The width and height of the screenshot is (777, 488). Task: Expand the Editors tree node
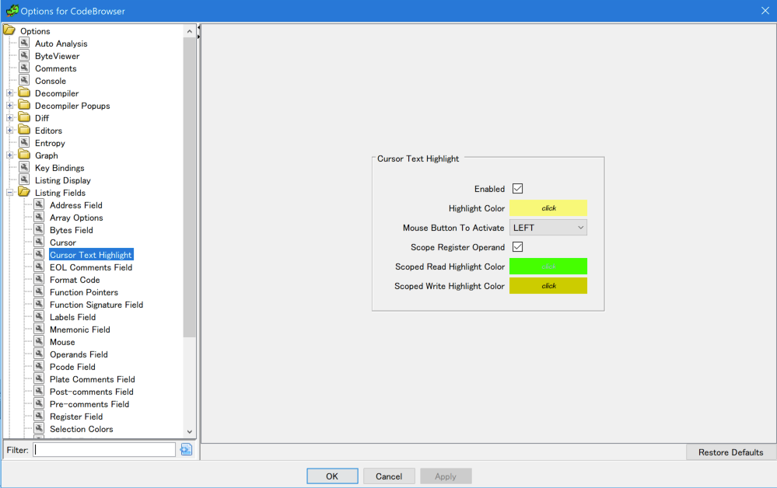pos(9,131)
